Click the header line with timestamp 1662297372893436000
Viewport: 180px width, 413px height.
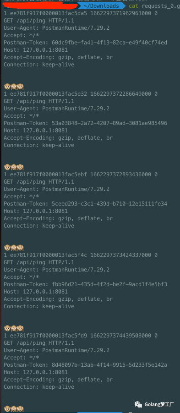(81, 174)
